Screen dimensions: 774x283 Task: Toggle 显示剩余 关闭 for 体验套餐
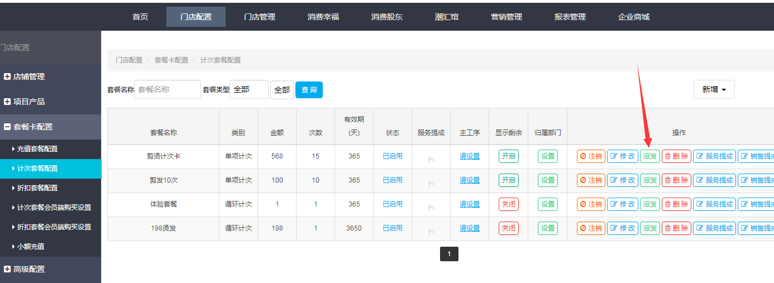(x=508, y=204)
